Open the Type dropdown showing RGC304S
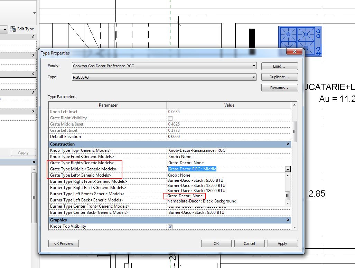The width and height of the screenshot is (355, 268). tap(165, 77)
